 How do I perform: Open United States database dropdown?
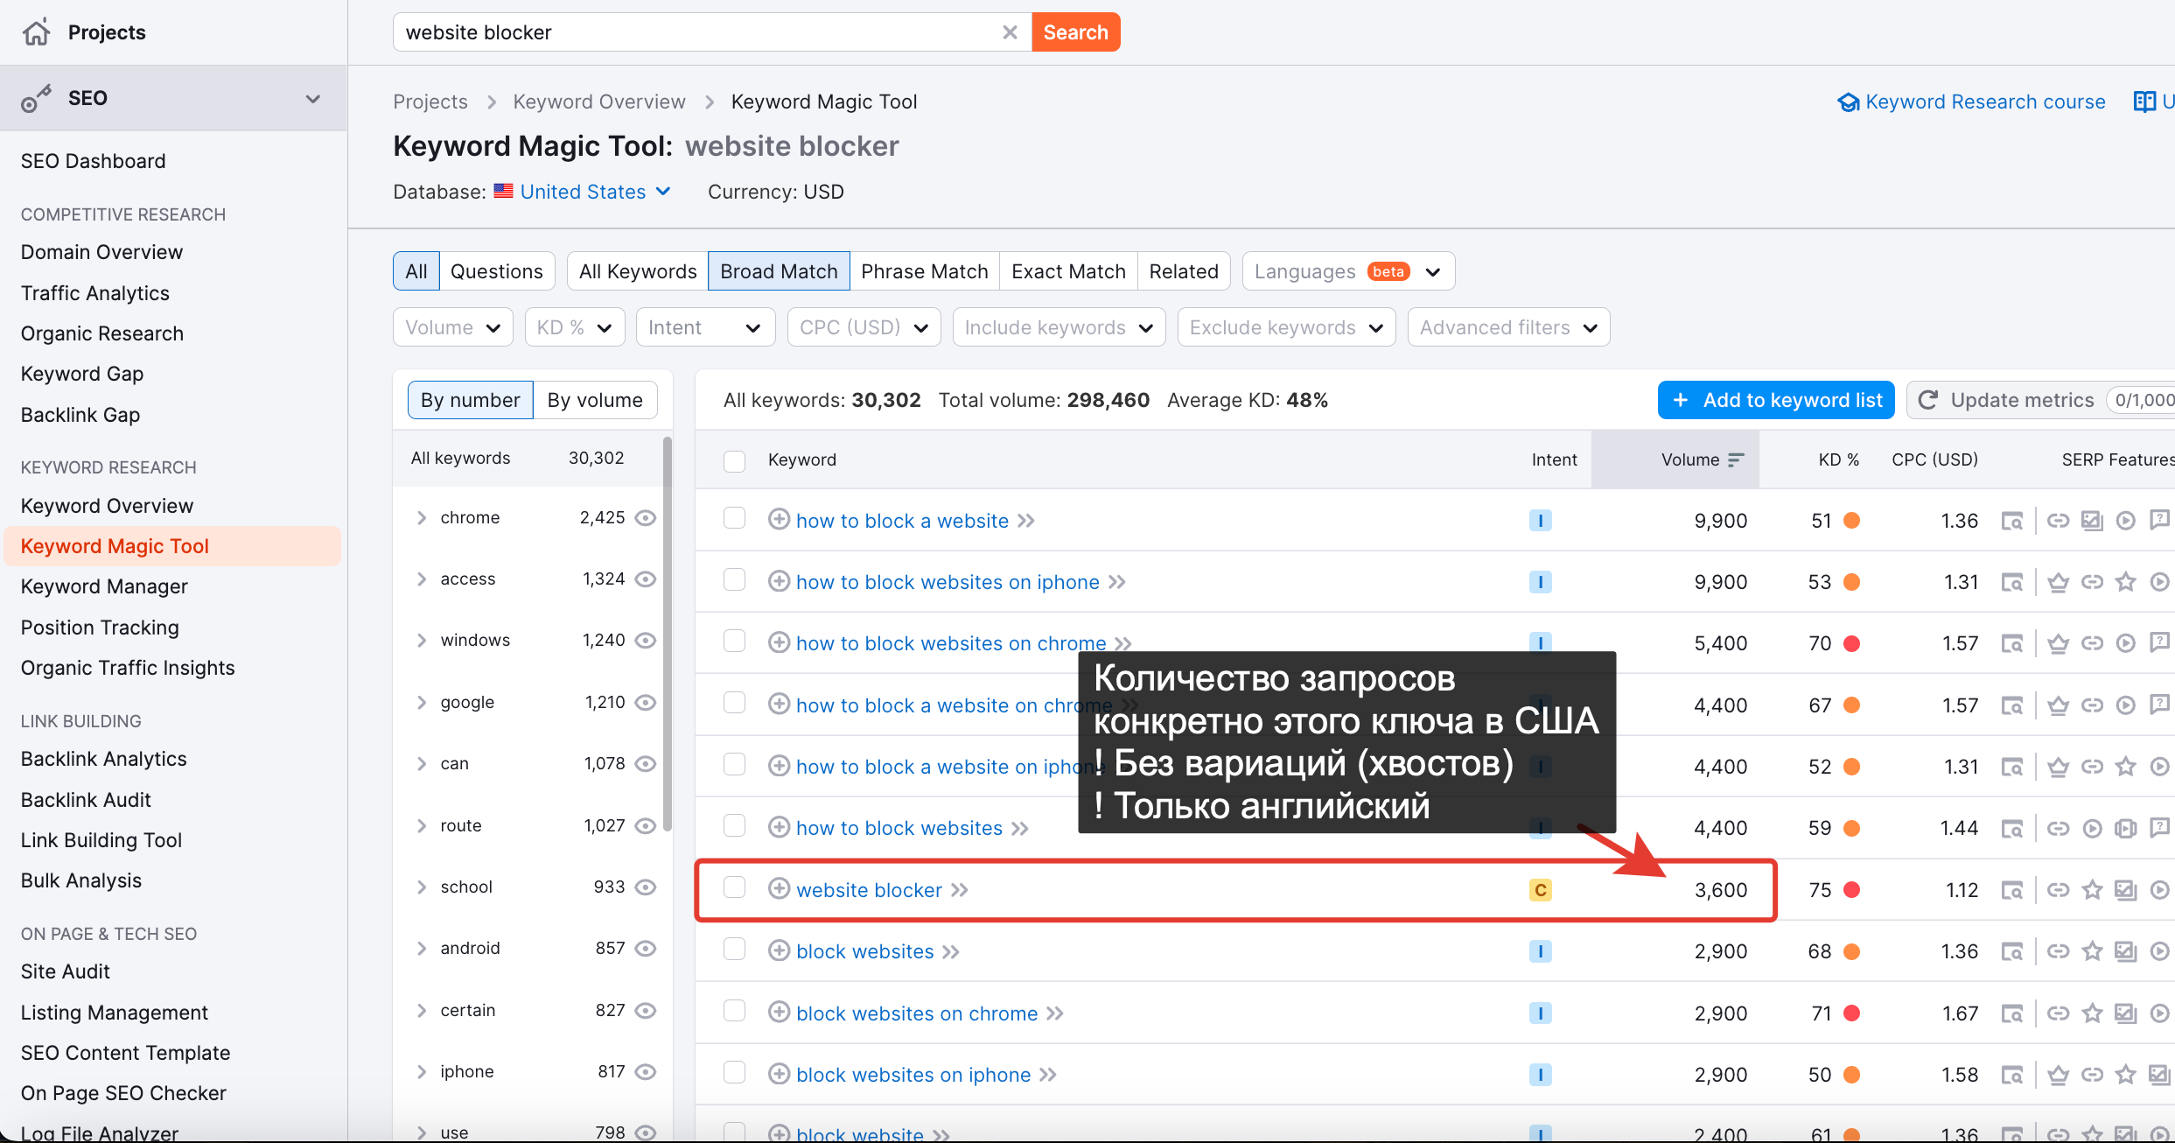[x=594, y=192]
